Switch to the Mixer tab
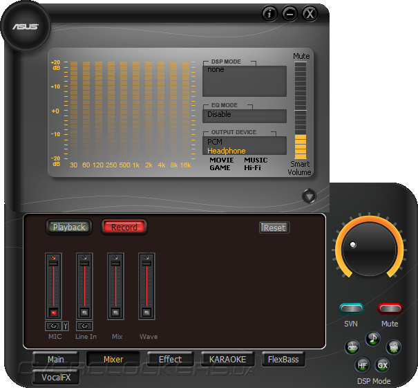 pos(113,359)
